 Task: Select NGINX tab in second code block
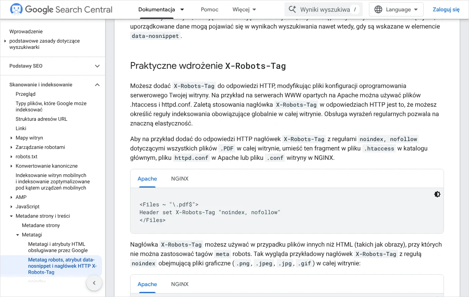pos(180,284)
